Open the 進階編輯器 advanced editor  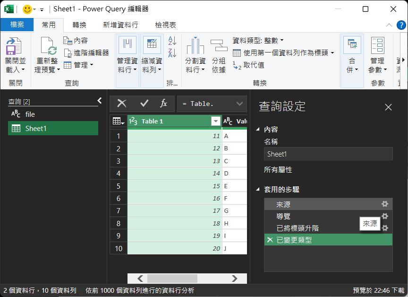(x=86, y=52)
